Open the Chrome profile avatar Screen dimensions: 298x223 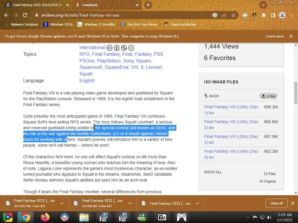tap(282, 15)
